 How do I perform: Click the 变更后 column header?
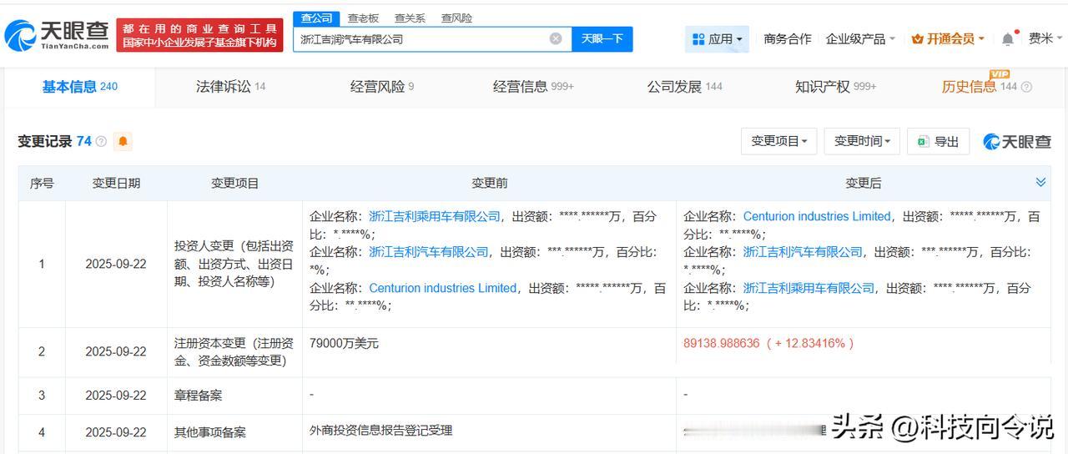tap(863, 183)
